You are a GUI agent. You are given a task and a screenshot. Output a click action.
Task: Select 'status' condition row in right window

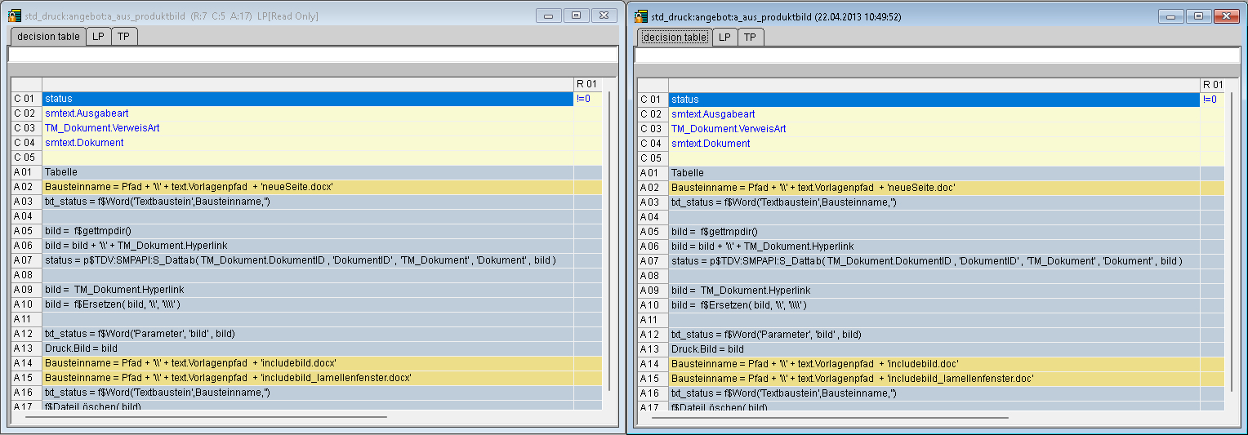pos(934,100)
